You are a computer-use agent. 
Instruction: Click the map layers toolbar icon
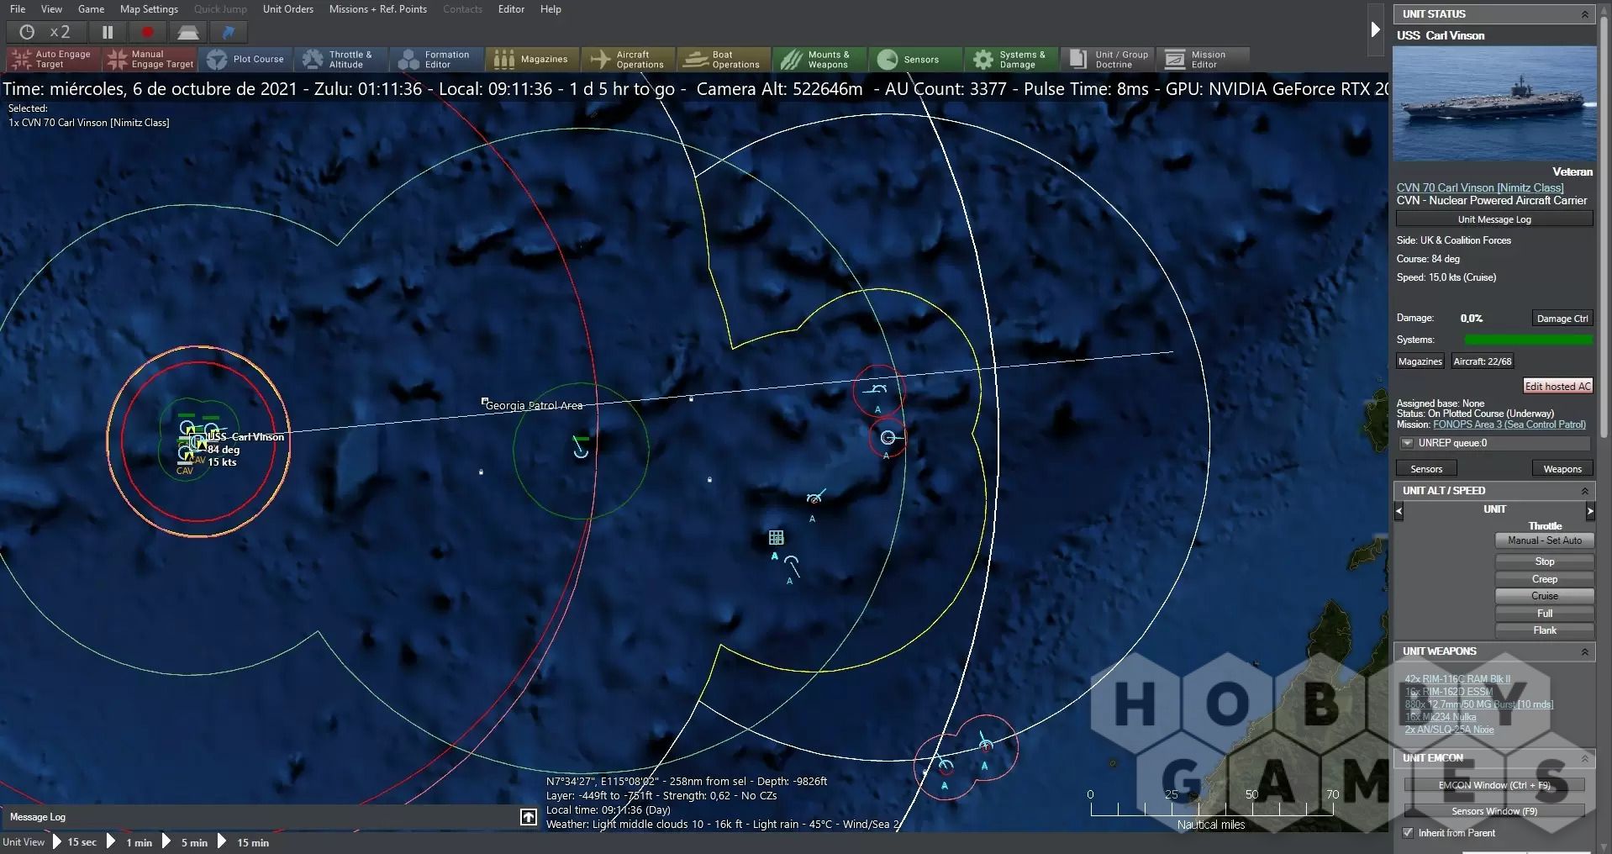188,32
